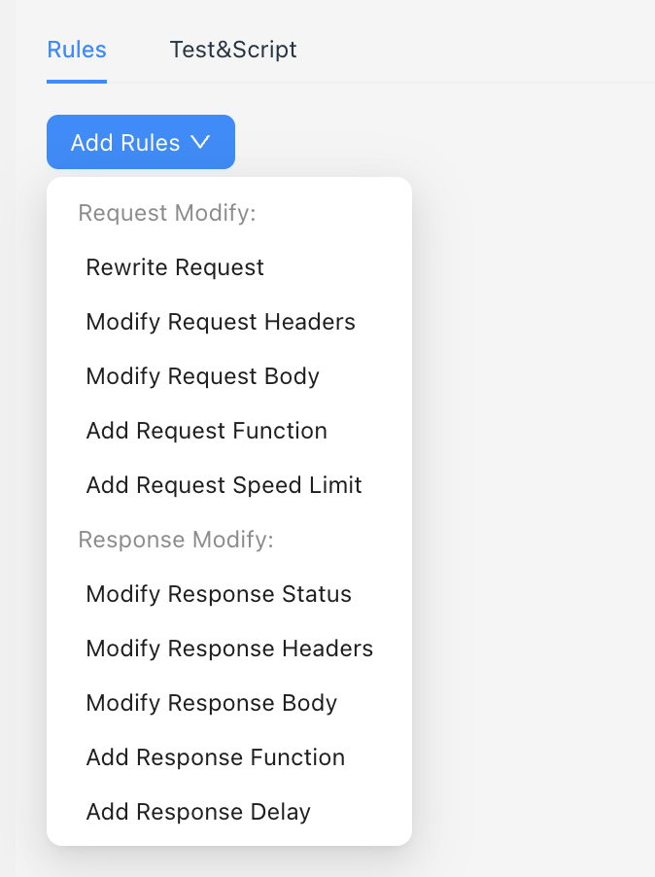
Task: Choose the first rule under Request Modify
Action: 175,267
